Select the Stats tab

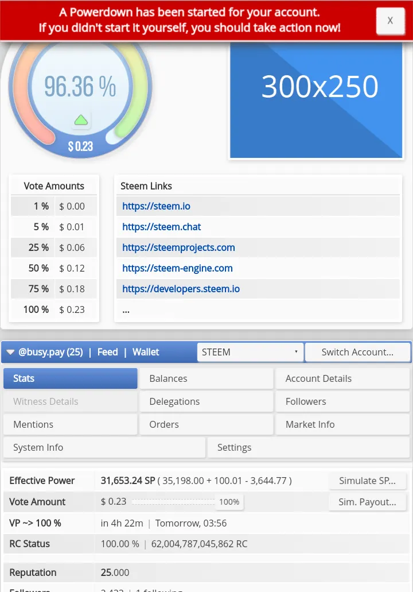tap(70, 378)
